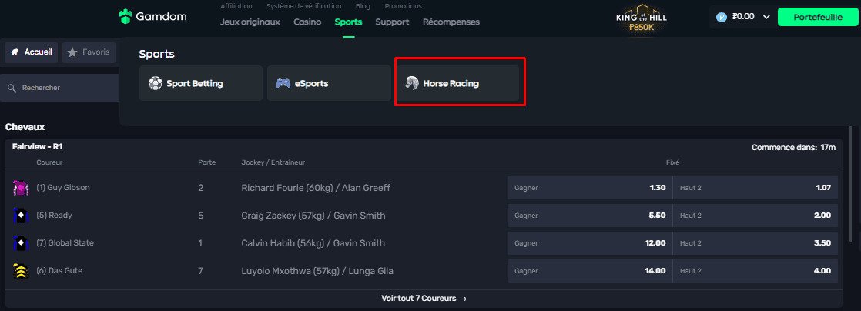
Task: Open the Casino nav menu item
Action: (307, 22)
